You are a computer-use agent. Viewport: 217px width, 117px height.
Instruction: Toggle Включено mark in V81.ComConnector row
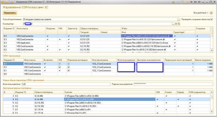[x=45, y=71]
